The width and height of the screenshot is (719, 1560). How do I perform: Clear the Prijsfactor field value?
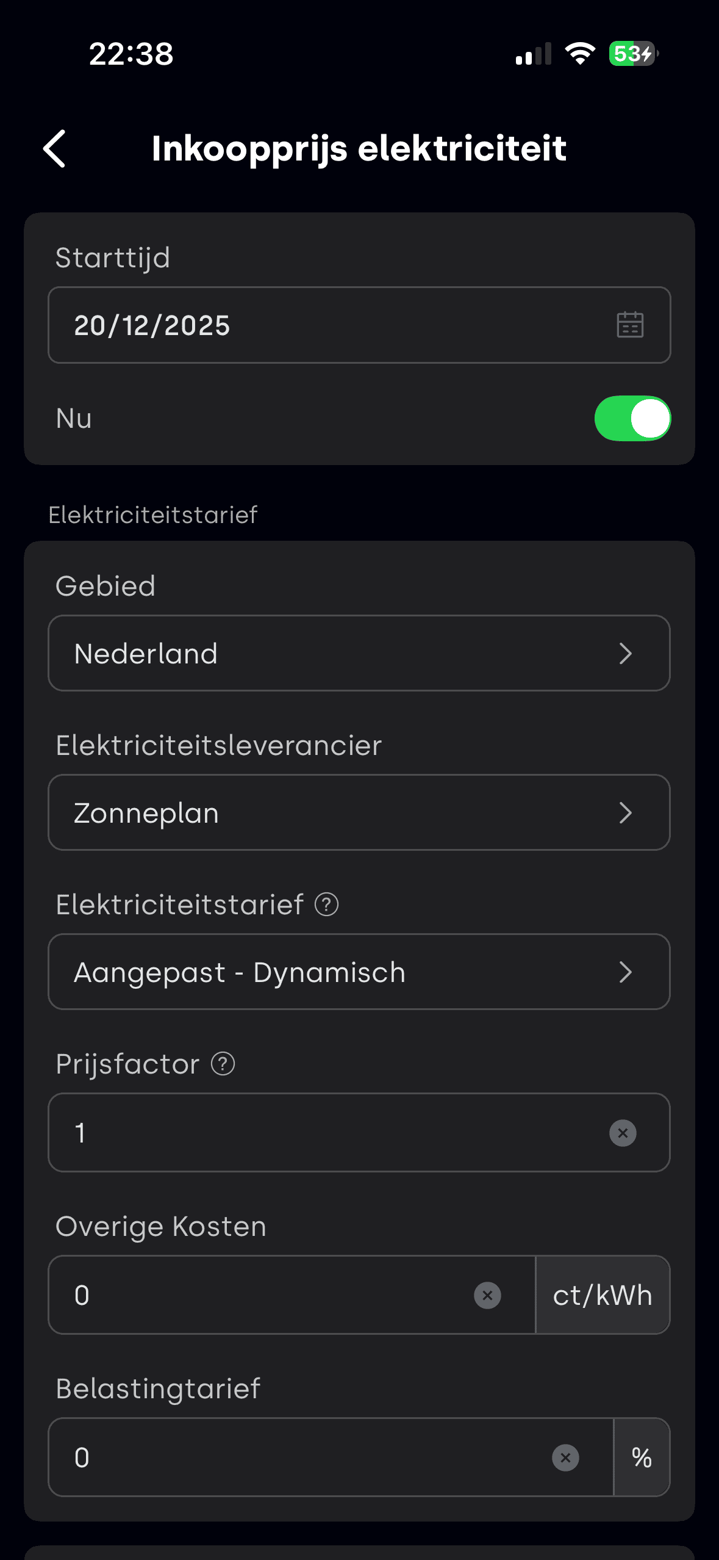click(x=623, y=1133)
